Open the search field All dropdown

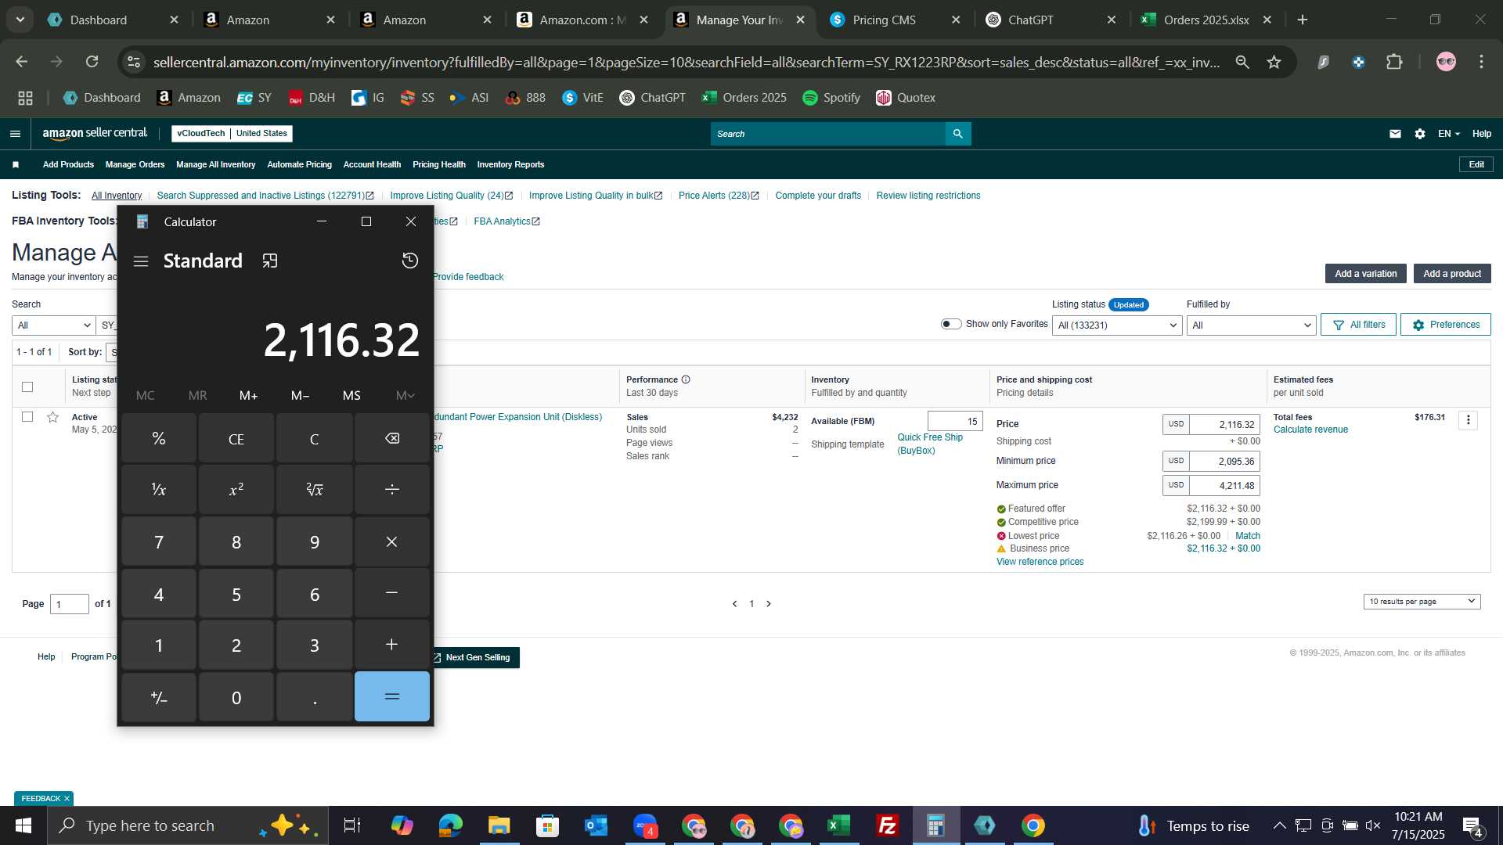[53, 325]
